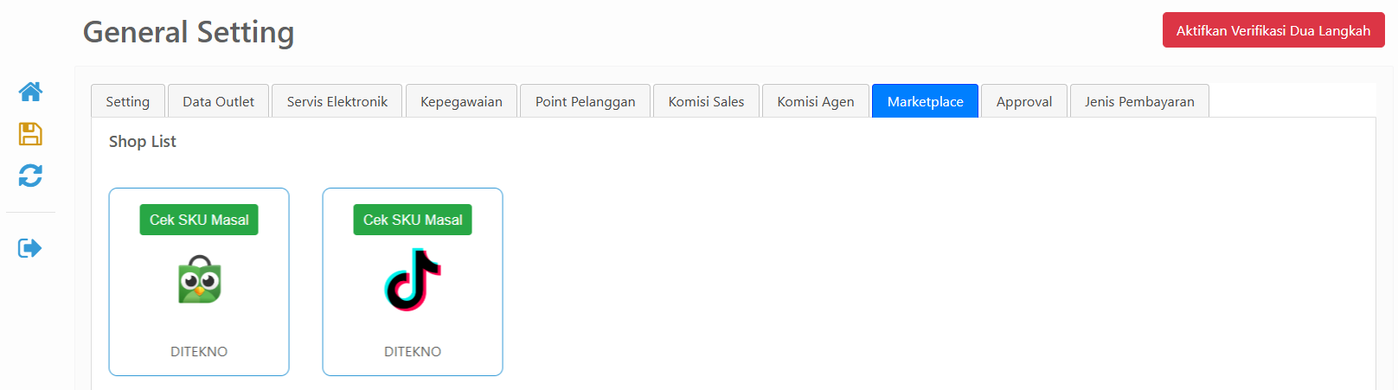This screenshot has width=1398, height=390.
Task: Click the TikTok shop logo
Action: 413,279
